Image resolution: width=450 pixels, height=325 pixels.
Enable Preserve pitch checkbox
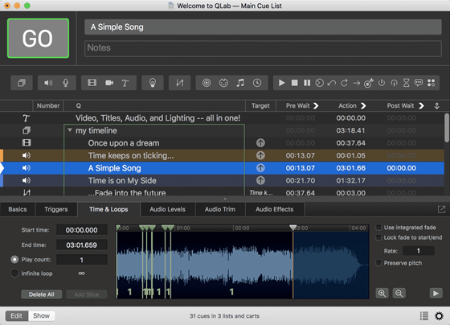(x=378, y=263)
